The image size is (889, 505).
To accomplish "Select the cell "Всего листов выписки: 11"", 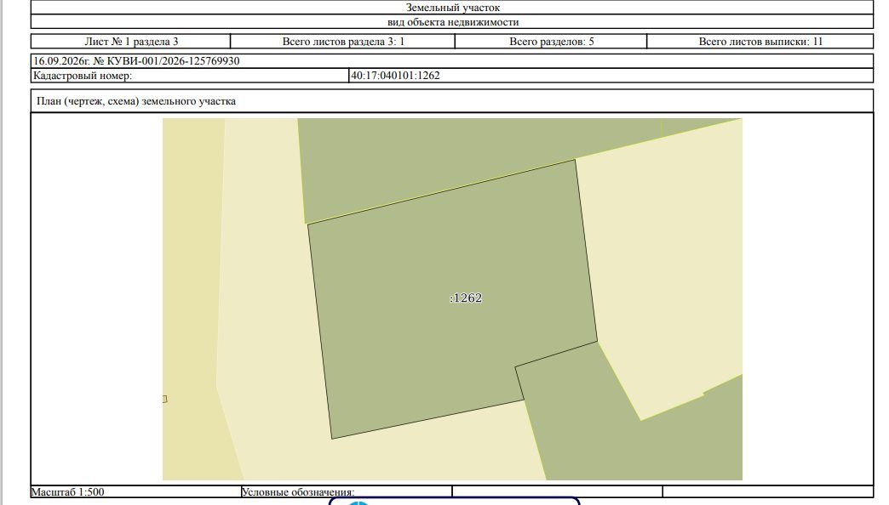I will (760, 42).
